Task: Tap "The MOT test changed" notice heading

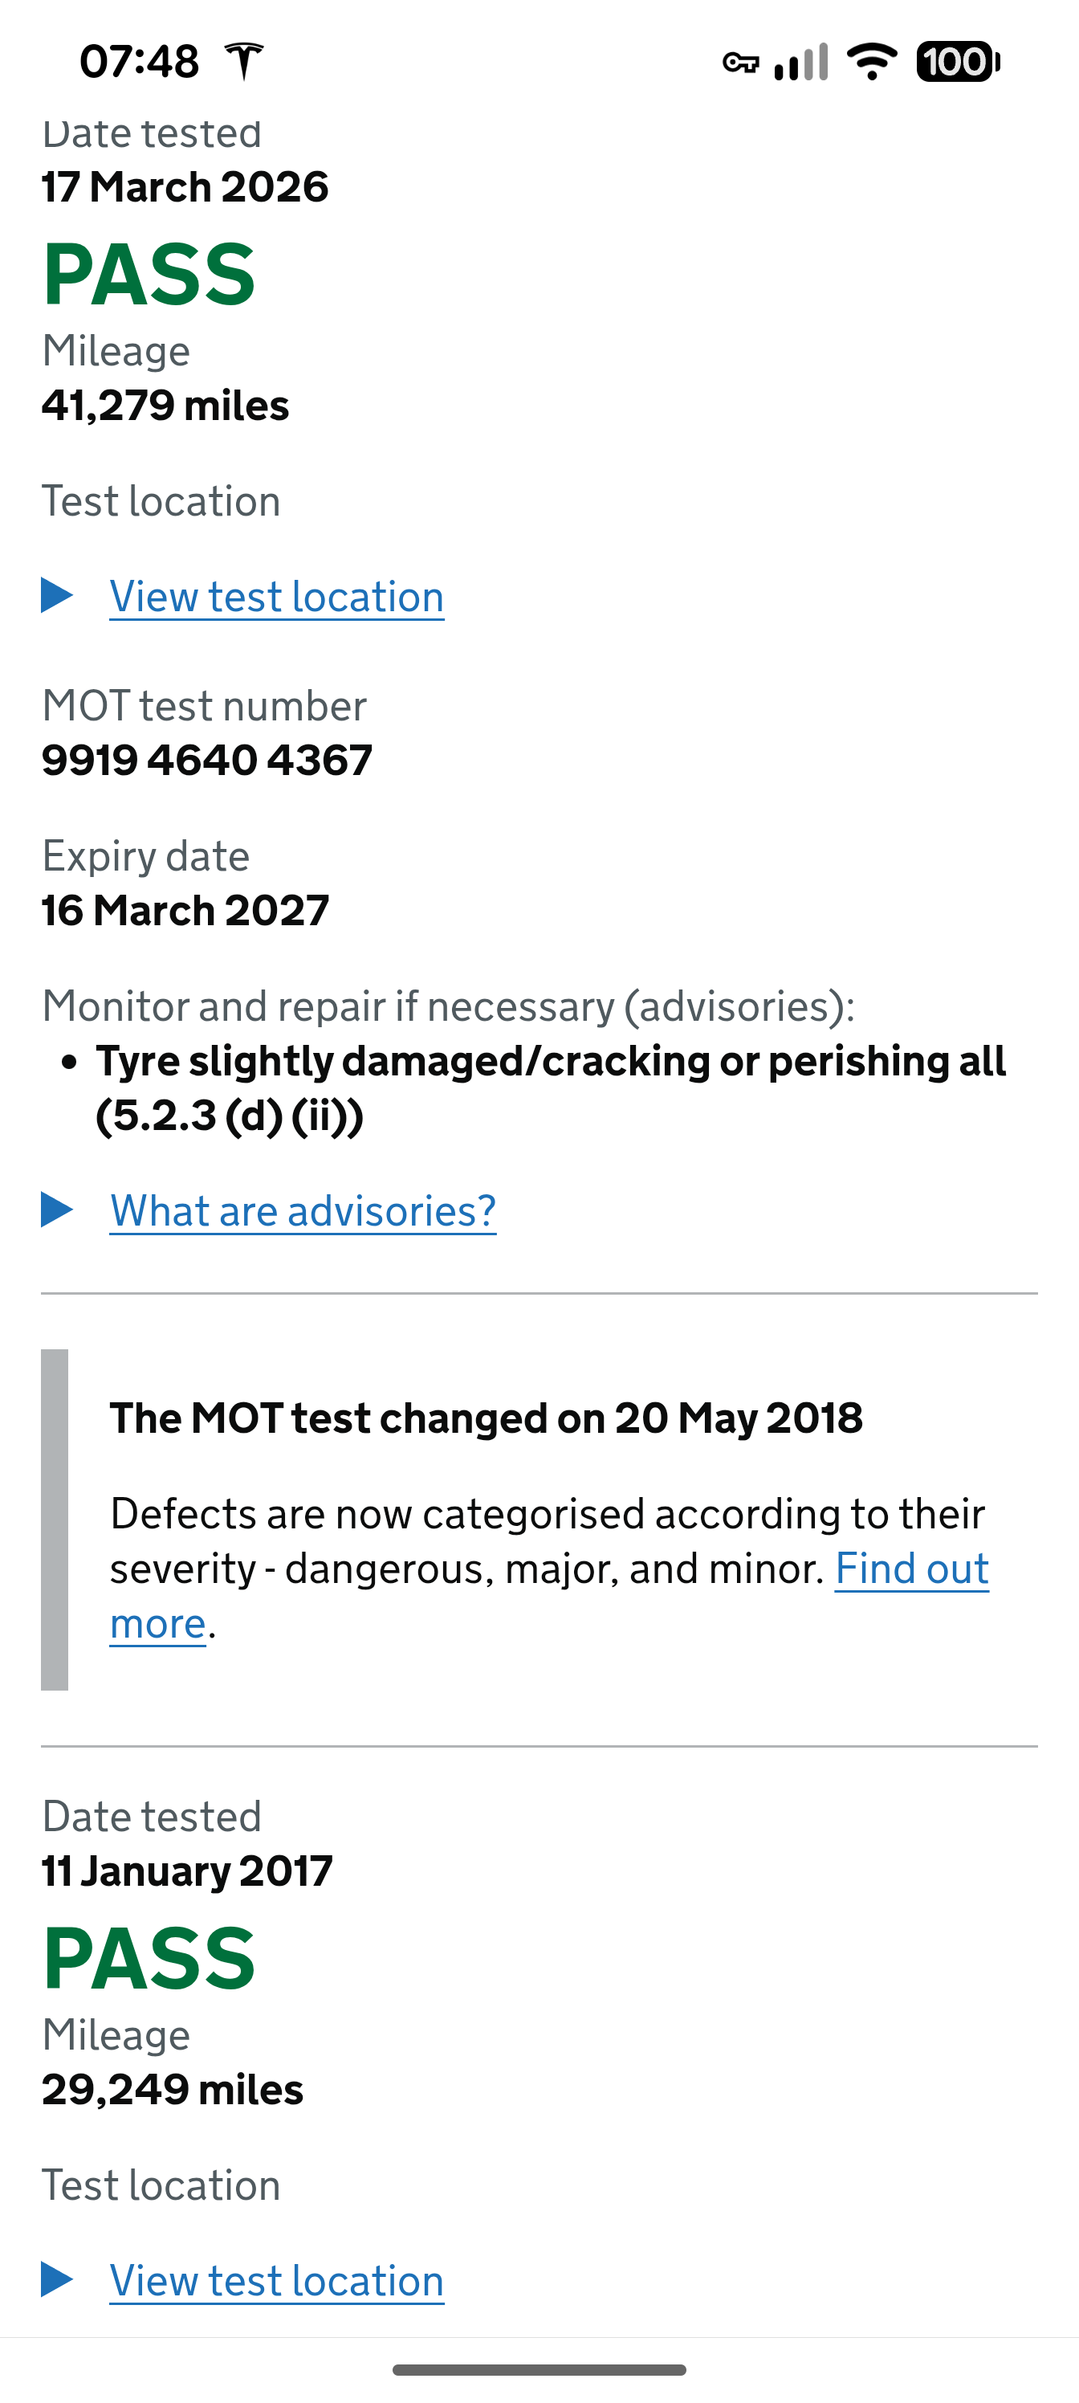Action: click(486, 1418)
